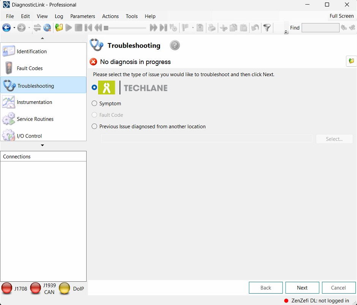Open the Parameters menu
357x305 pixels.
coord(83,16)
